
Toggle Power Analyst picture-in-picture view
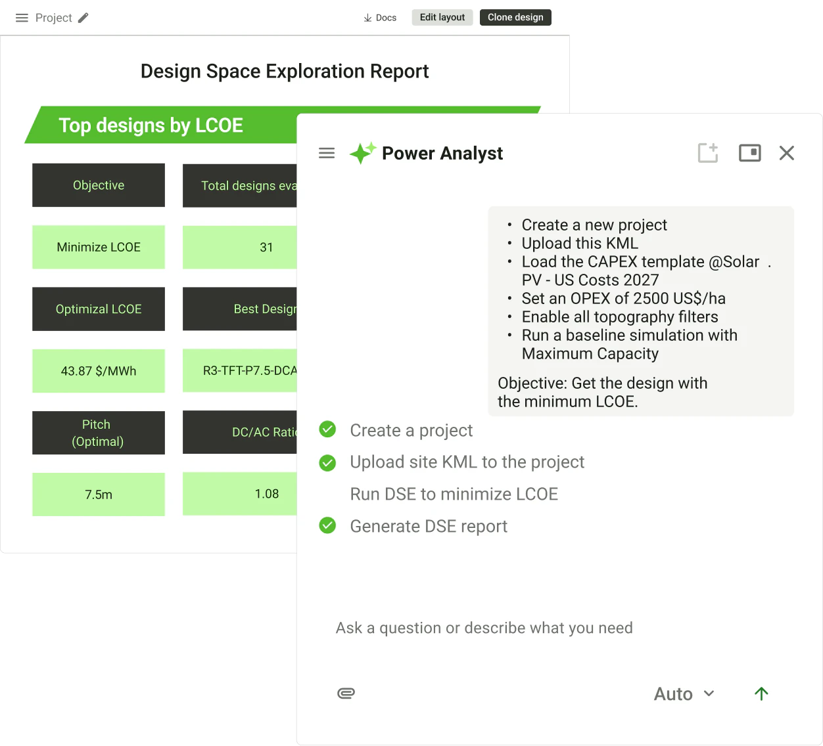click(750, 153)
